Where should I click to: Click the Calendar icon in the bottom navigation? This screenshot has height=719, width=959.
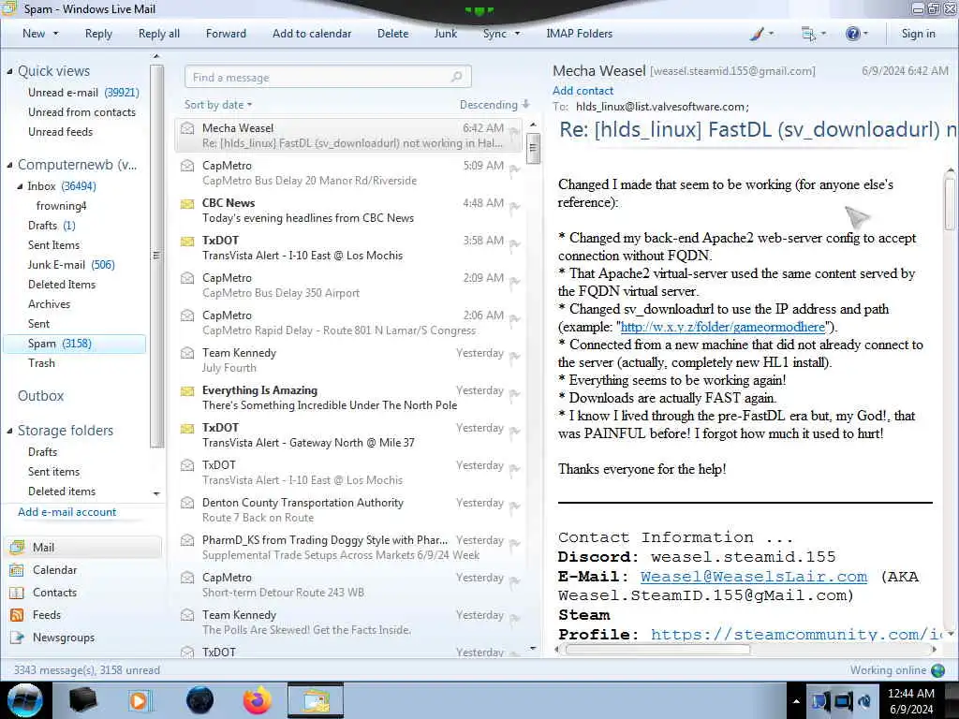pos(17,570)
